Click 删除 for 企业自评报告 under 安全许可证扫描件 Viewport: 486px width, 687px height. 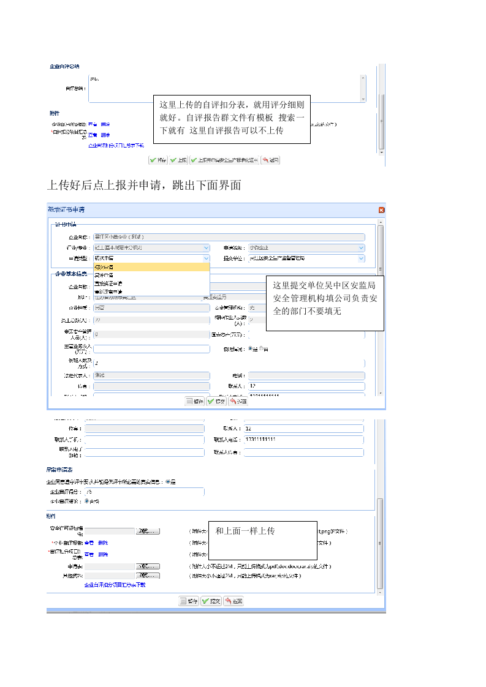click(x=103, y=543)
